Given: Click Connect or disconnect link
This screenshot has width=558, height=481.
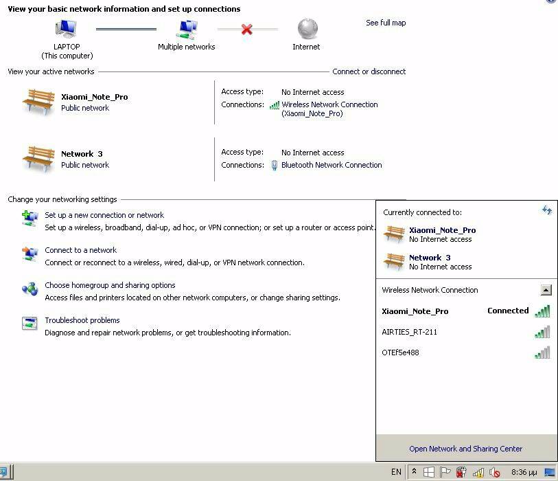Looking at the screenshot, I should [369, 71].
